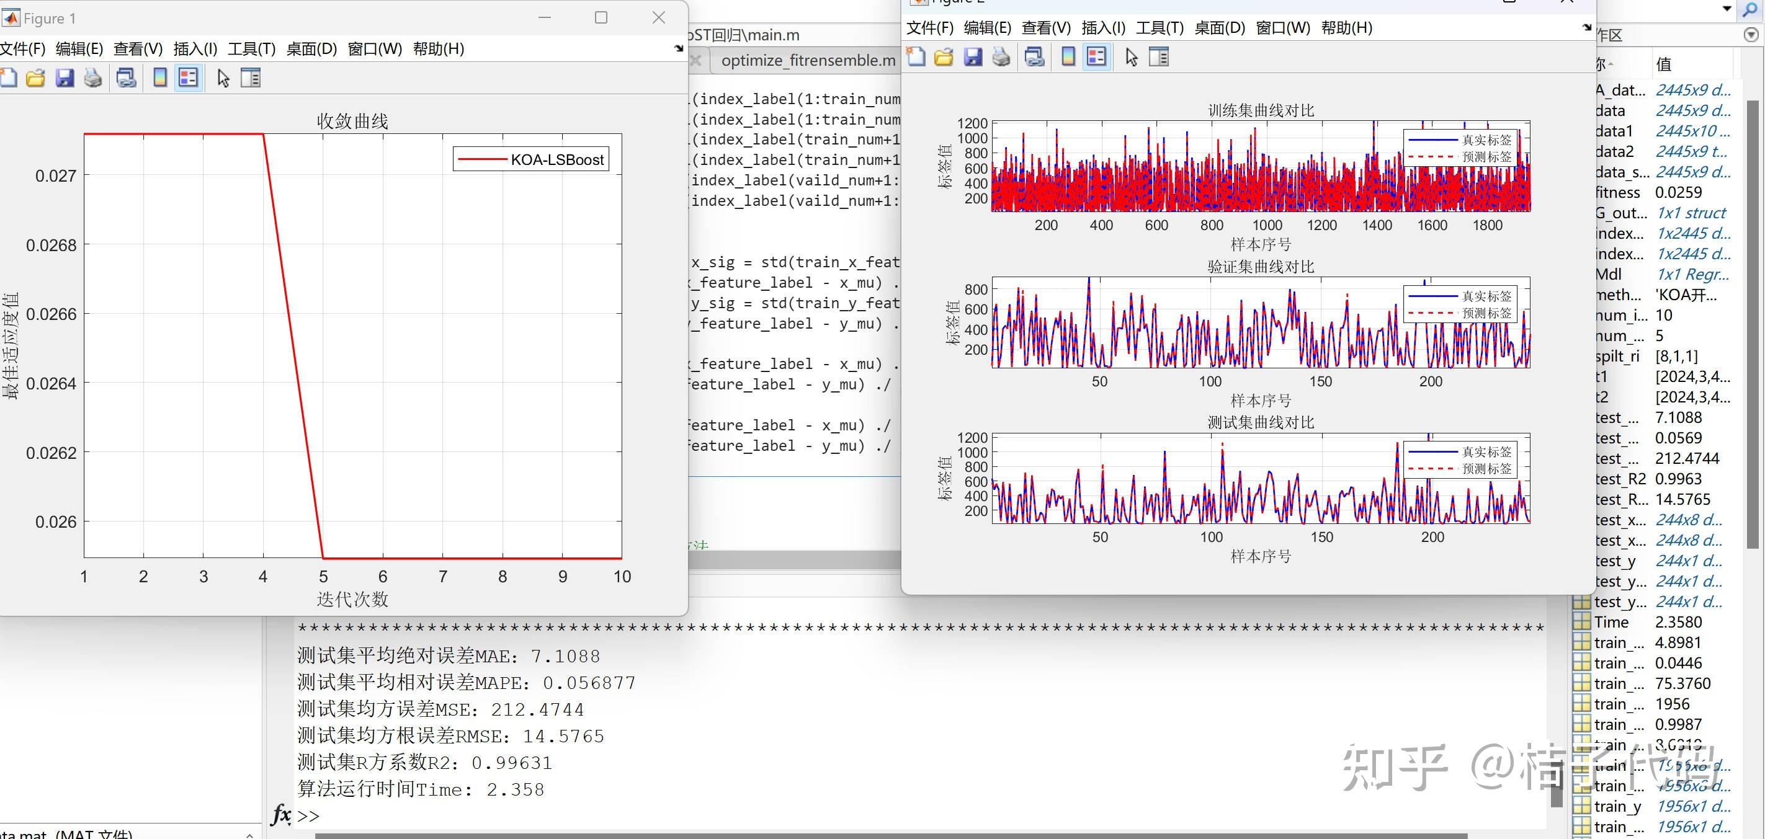The image size is (1765, 839).
Task: Toggle Edit Plot arrow tool in Figure 2
Action: pos(1131,57)
